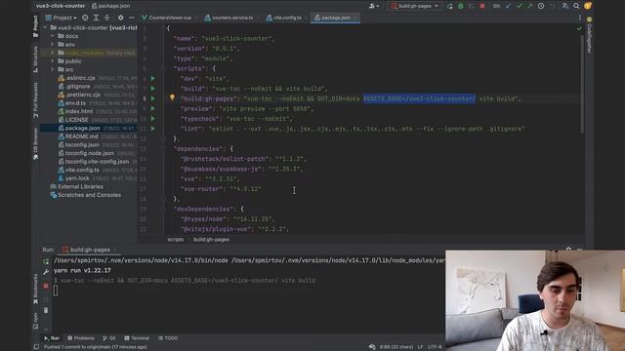The height and width of the screenshot is (351, 625).
Task: Hide the Project tool window
Action: [132, 18]
